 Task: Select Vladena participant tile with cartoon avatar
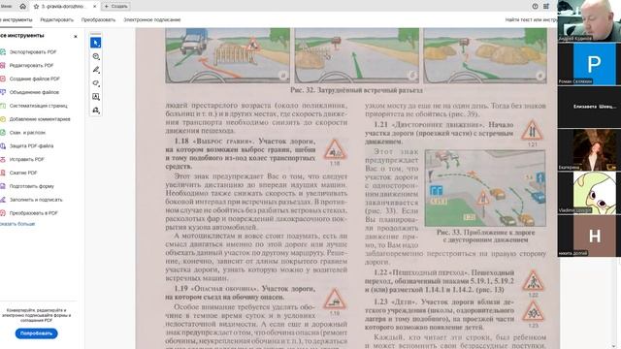coord(589,193)
